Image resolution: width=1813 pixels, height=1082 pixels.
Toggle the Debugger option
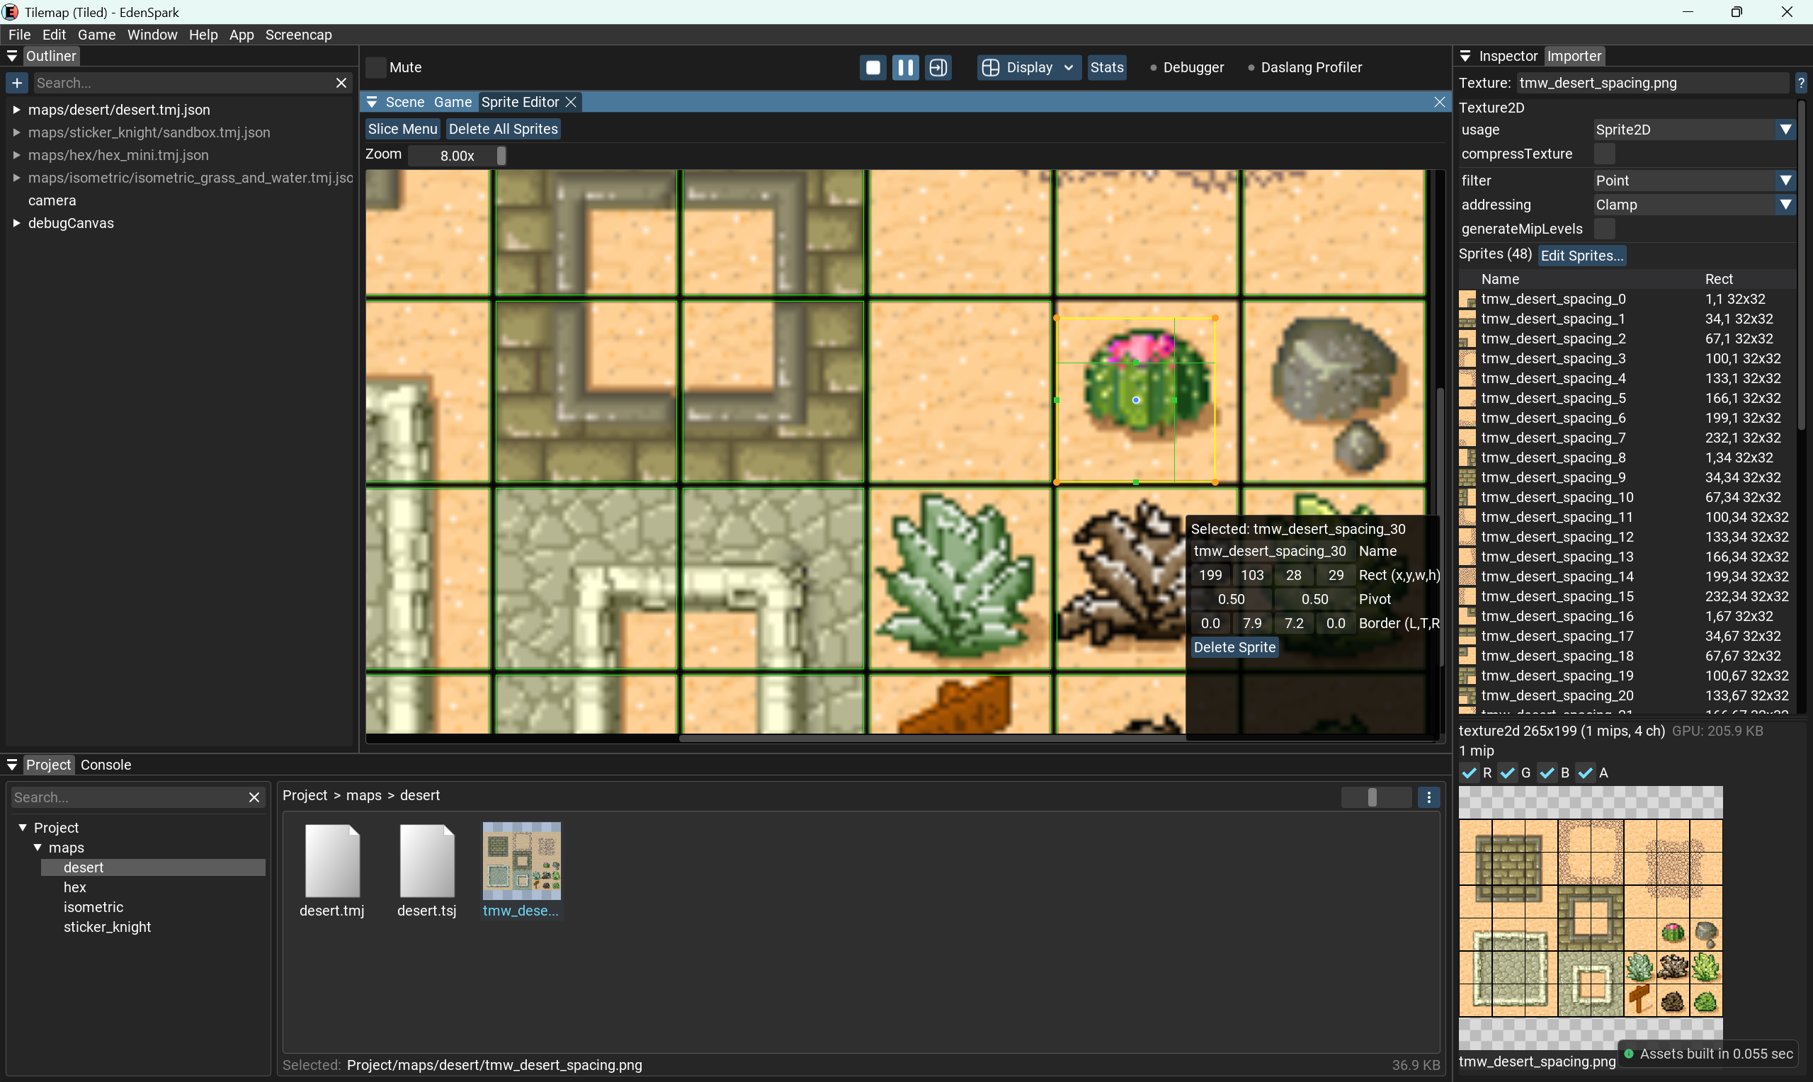(1186, 67)
